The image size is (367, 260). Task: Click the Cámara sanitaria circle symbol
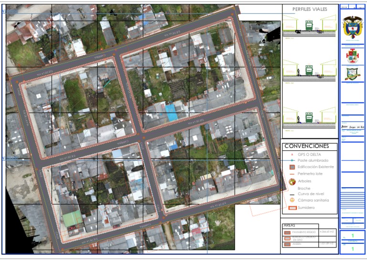pos(292,200)
